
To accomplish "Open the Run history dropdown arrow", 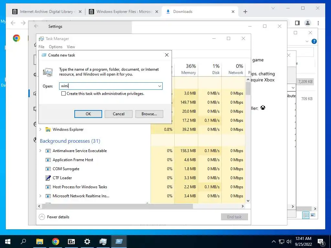I will (160, 86).
